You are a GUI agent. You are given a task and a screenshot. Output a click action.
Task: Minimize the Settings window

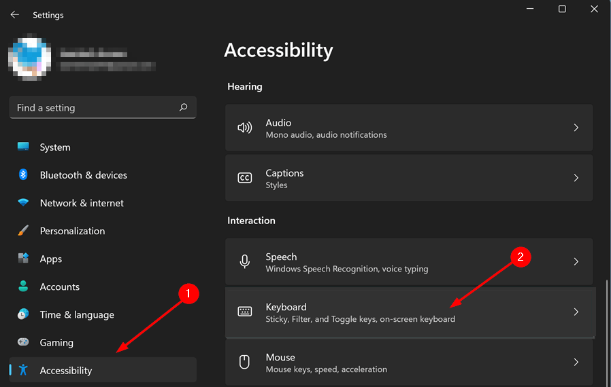coord(530,9)
